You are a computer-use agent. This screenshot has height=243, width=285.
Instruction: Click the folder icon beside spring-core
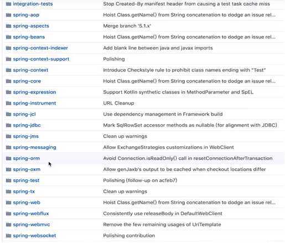(8, 81)
